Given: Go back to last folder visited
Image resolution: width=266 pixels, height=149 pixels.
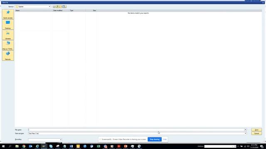Looking at the screenshot, I should coord(54,7).
